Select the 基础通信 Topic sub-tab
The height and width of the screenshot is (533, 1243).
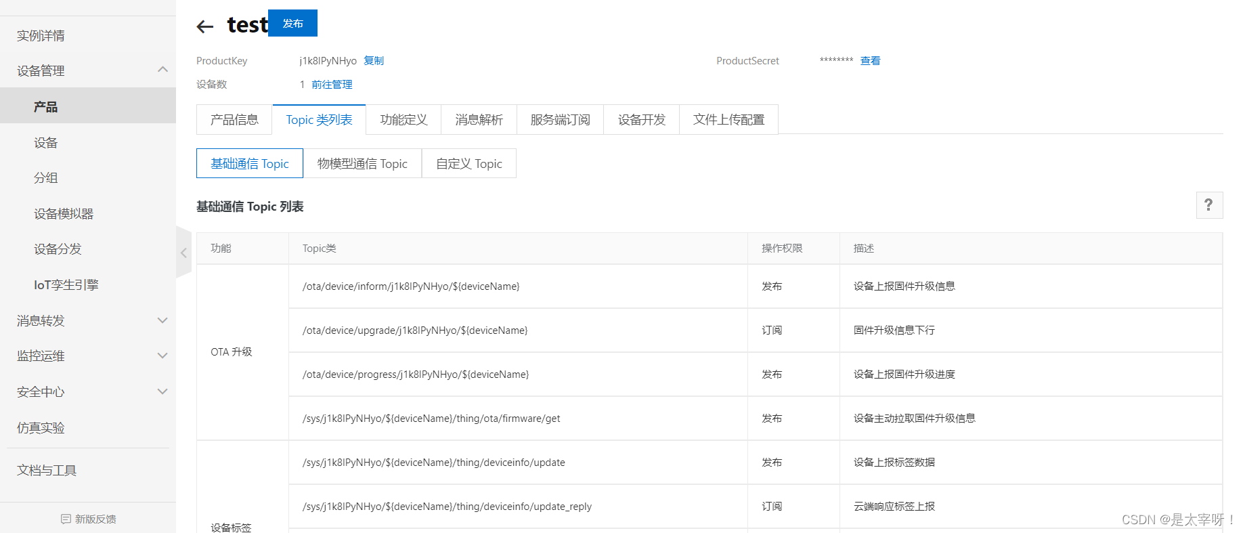250,163
